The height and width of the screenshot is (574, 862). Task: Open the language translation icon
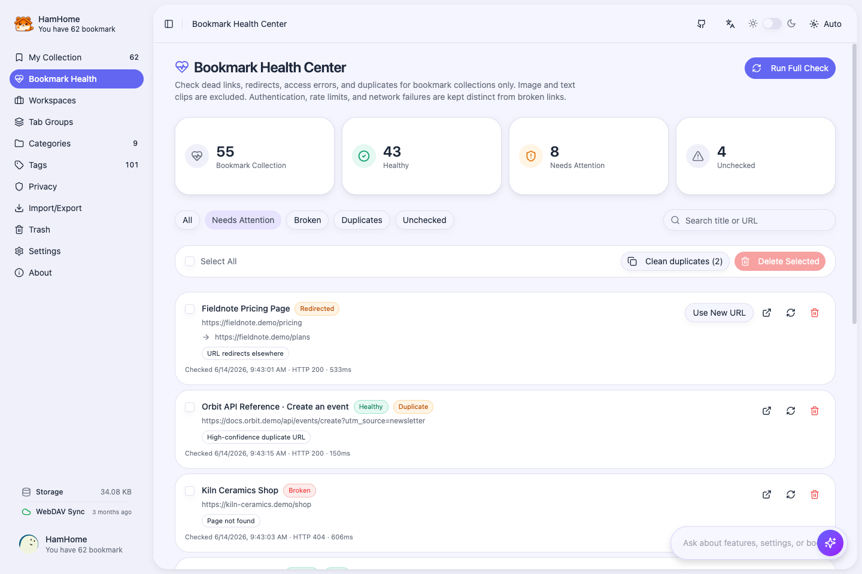pos(730,24)
